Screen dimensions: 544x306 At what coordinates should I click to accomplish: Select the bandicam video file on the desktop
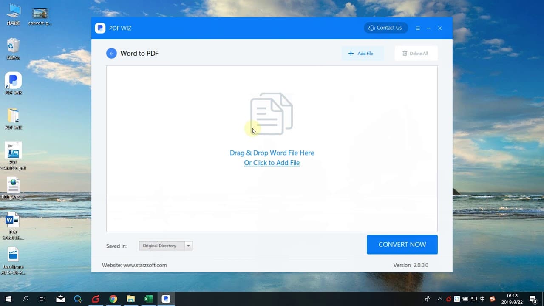click(13, 261)
